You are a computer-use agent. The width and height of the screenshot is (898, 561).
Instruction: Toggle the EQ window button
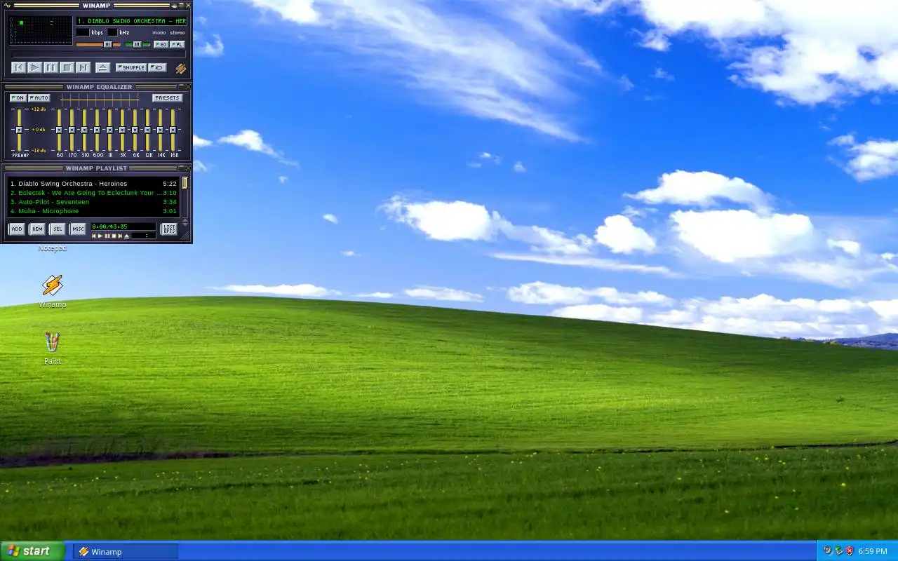161,44
